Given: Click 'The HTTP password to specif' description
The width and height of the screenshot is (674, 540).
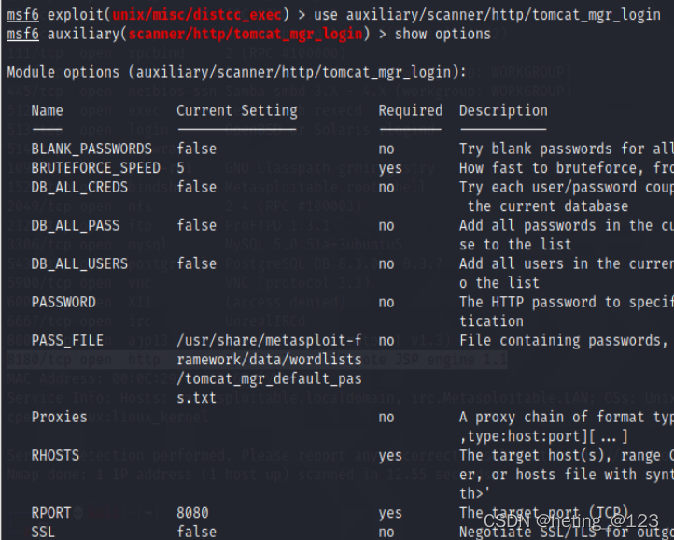Looking at the screenshot, I should (x=567, y=302).
